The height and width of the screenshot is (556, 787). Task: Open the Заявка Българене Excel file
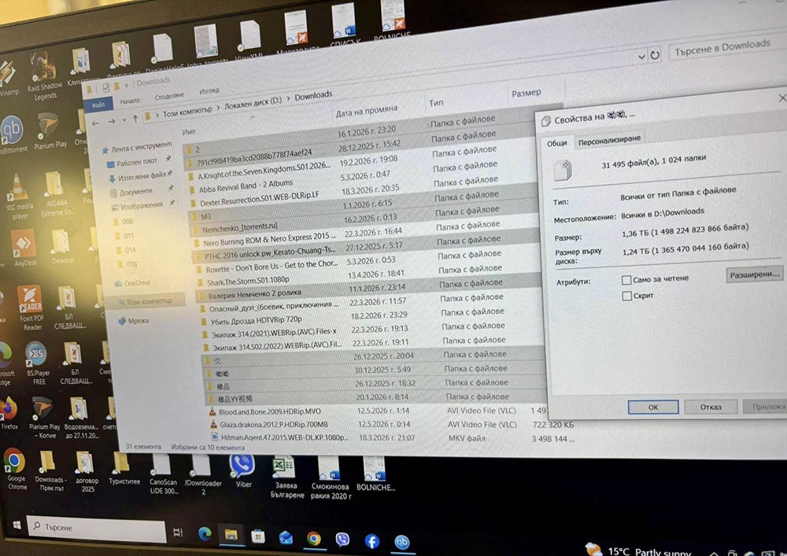[x=286, y=477]
